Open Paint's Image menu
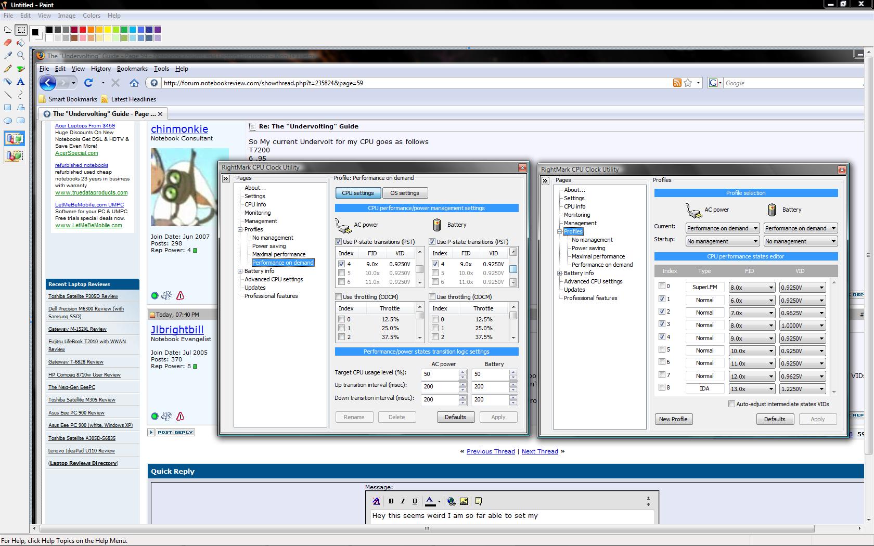The height and width of the screenshot is (546, 874). pos(67,16)
